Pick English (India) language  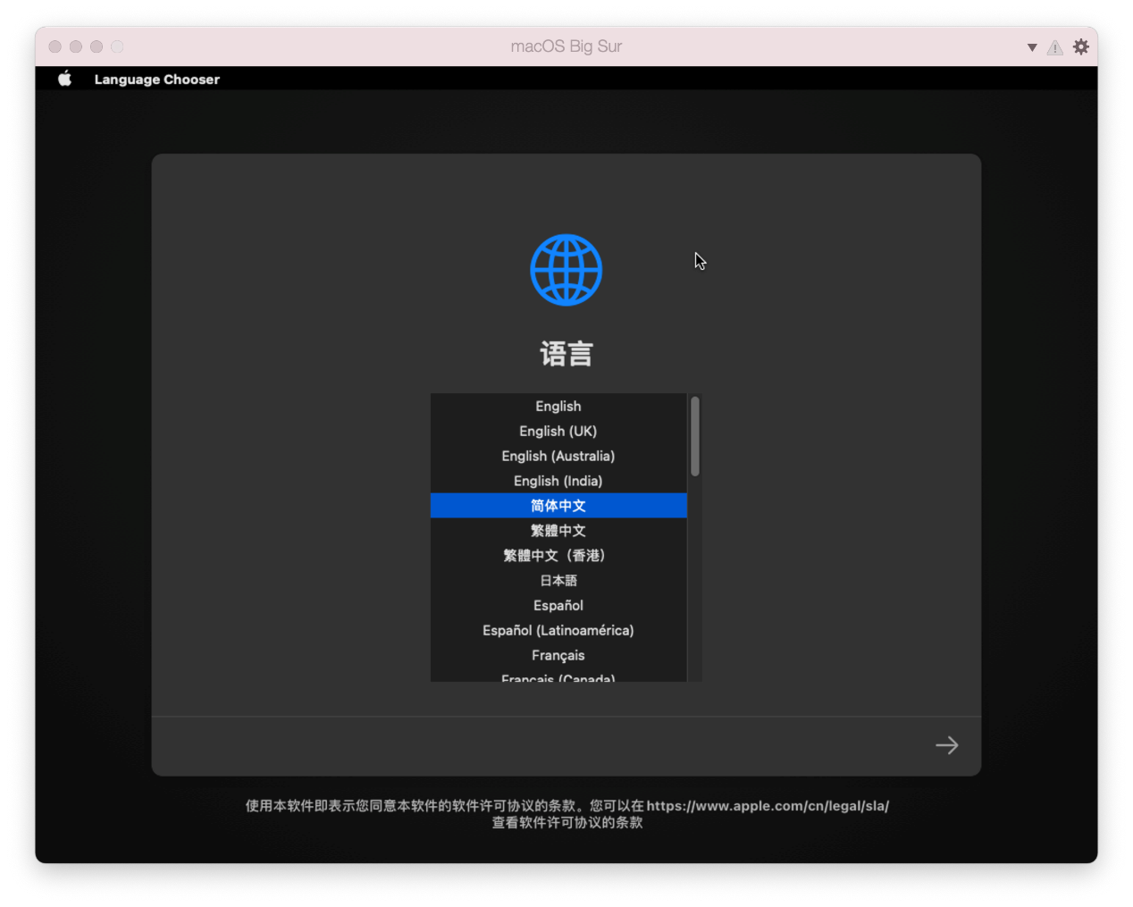pyautogui.click(x=558, y=481)
